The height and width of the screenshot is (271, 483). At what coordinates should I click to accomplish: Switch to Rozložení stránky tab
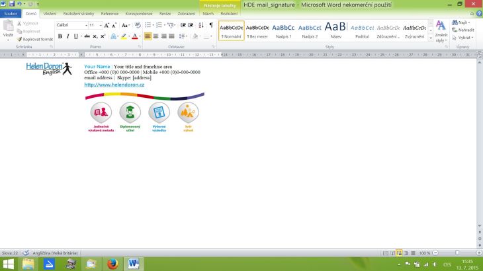[x=79, y=13]
